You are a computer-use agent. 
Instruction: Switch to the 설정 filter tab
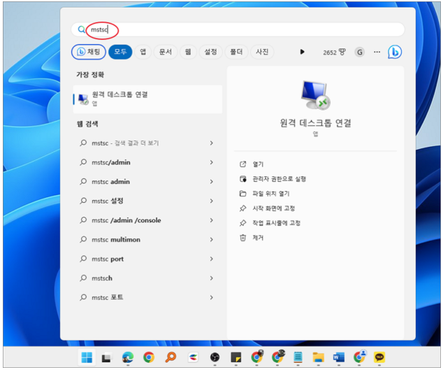tap(210, 52)
